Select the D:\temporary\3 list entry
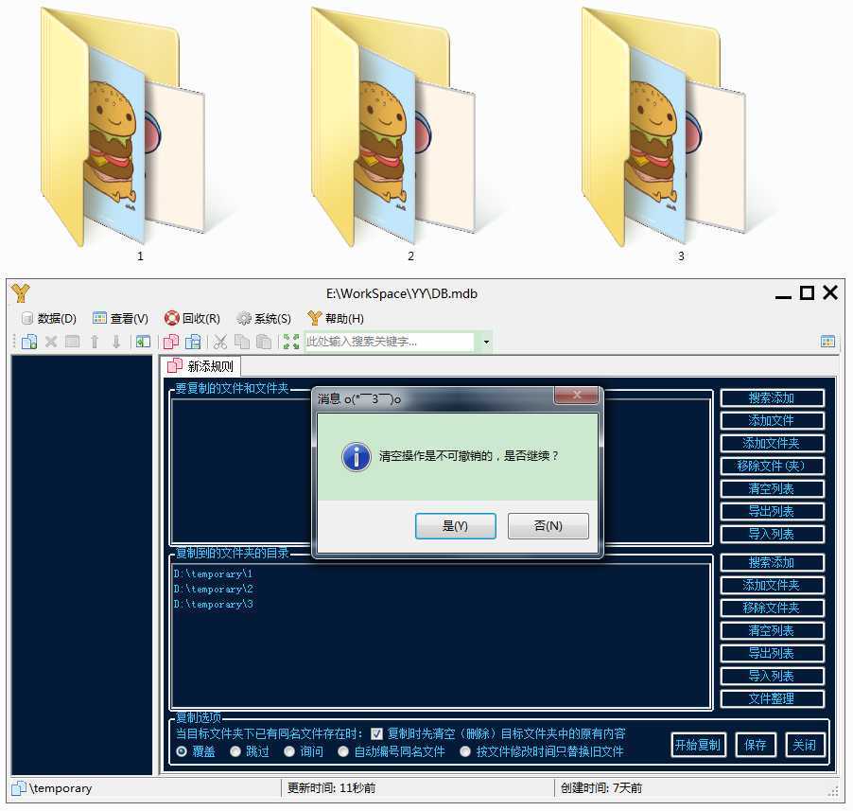 214,604
